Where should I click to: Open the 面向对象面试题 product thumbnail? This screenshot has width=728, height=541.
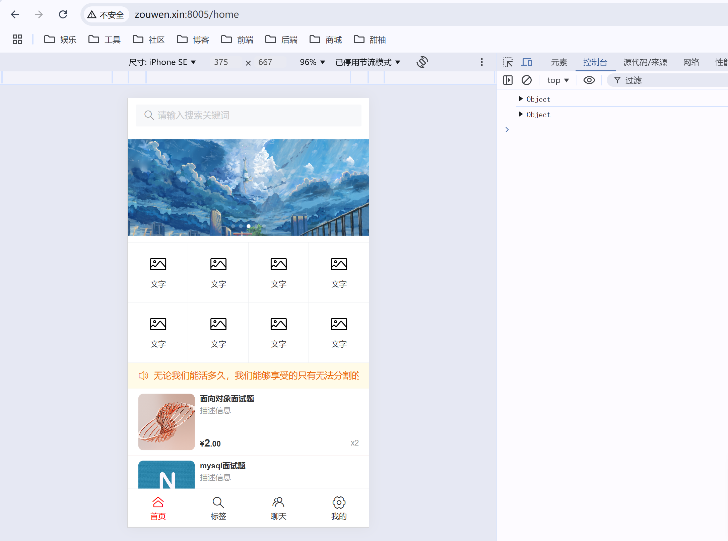coord(167,422)
